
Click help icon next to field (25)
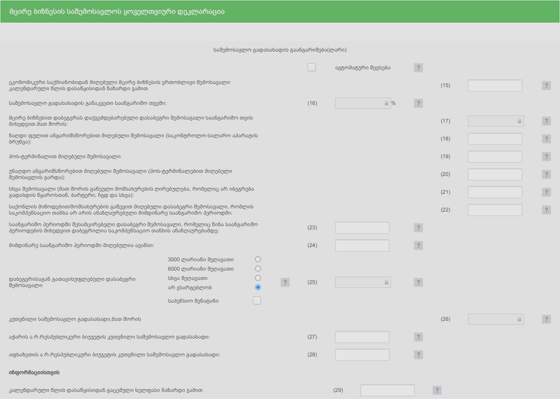click(418, 282)
